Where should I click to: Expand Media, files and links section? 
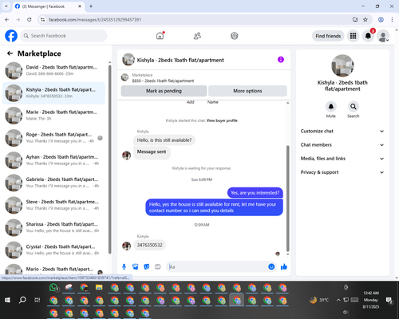[342, 159]
